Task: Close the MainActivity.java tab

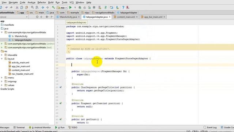Action: pyautogui.click(x=79, y=17)
